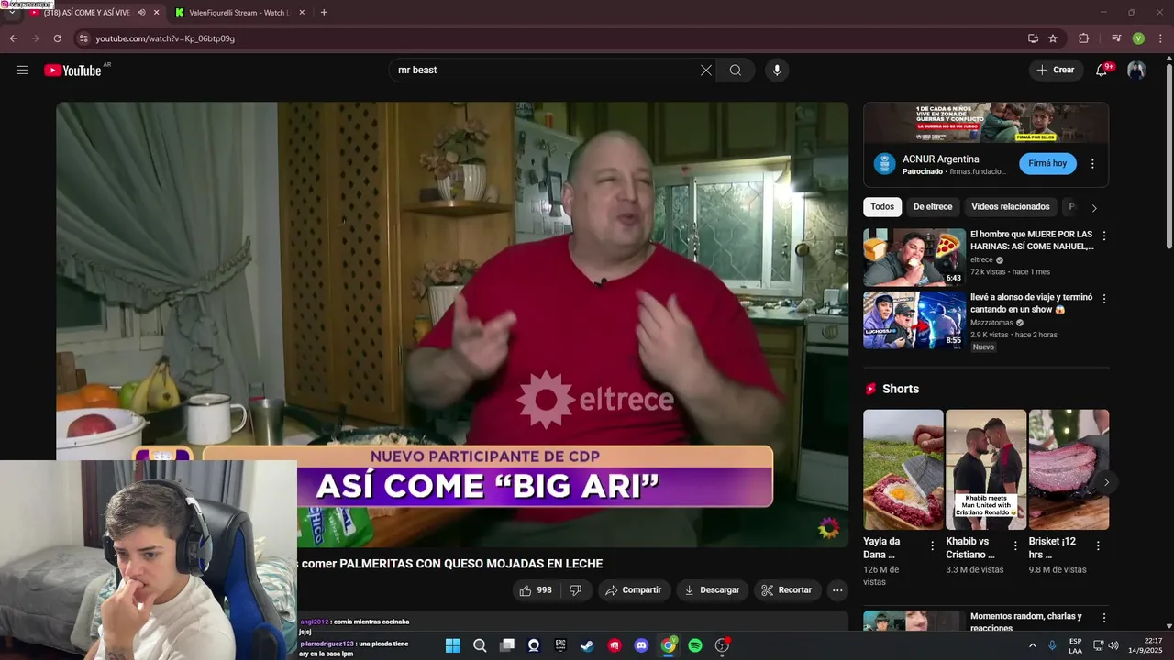The image size is (1174, 660).
Task: Open Brisket short thumbnail
Action: 1069,469
